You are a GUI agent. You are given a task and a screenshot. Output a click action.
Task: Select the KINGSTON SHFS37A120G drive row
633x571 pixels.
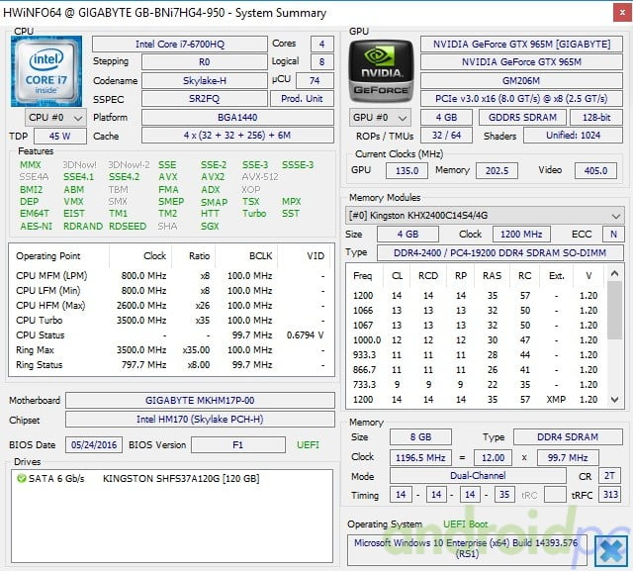pyautogui.click(x=171, y=479)
